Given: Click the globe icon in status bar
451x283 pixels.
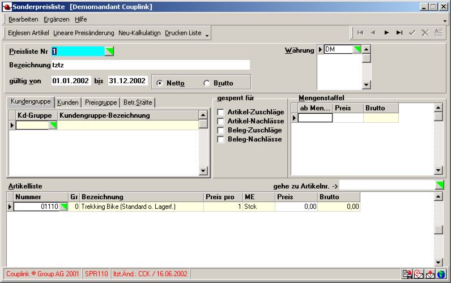Looking at the screenshot, I should (x=441, y=274).
